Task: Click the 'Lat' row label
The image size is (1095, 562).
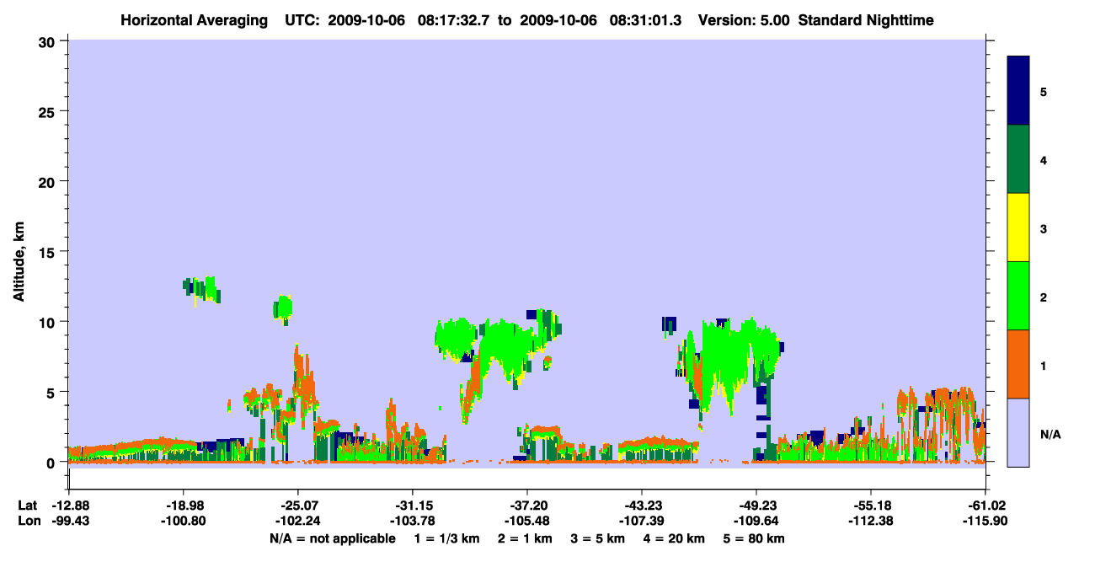Action: point(27,506)
